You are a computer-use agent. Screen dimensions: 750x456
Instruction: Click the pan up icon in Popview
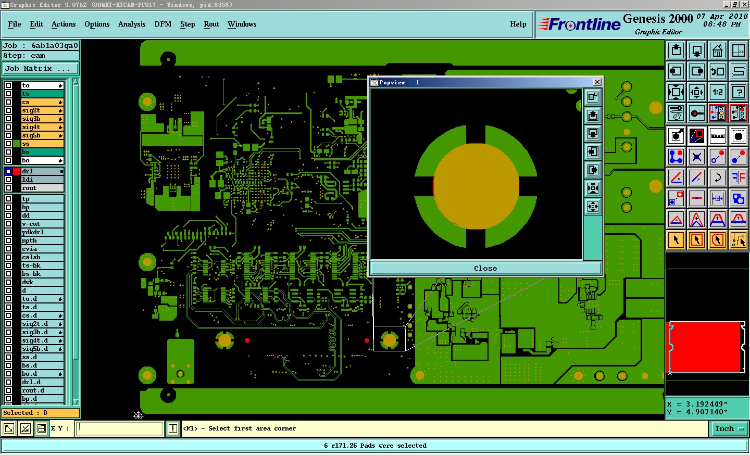593,115
